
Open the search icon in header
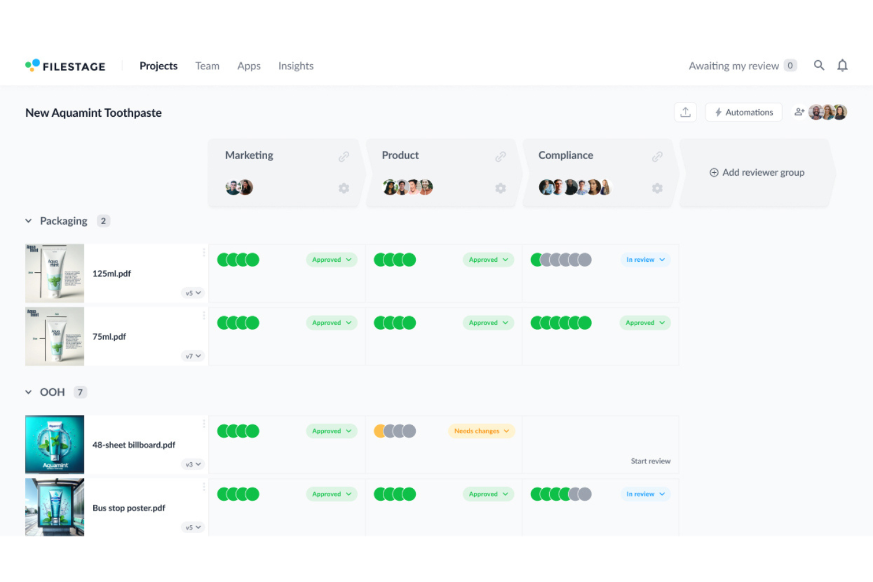coord(819,65)
